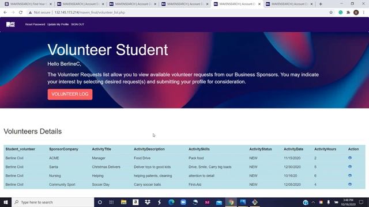Open the Mail app from taskbar
The image size is (369, 207).
tap(219, 202)
